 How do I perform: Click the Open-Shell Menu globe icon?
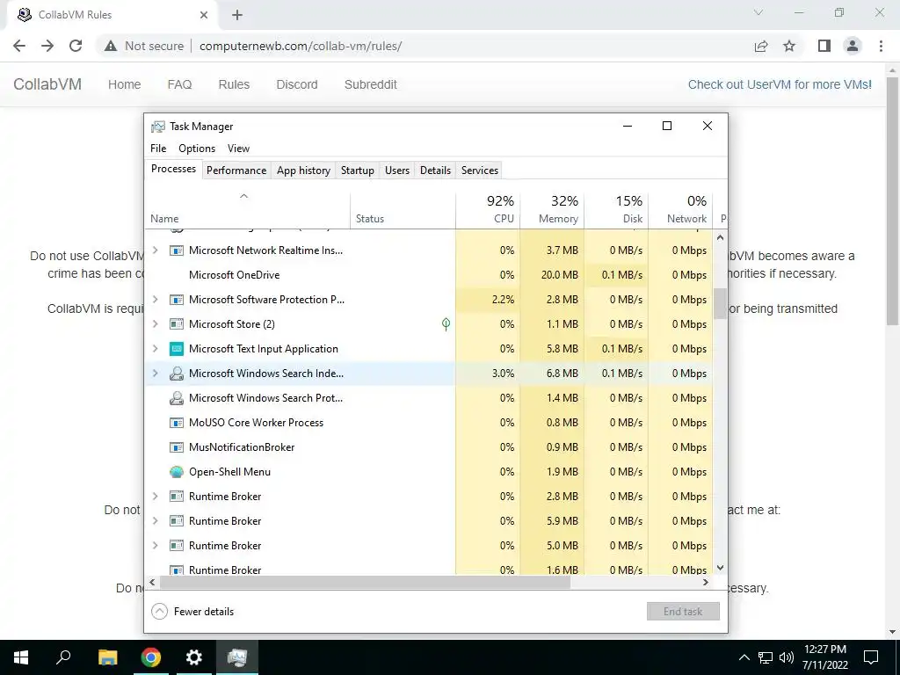[177, 472]
